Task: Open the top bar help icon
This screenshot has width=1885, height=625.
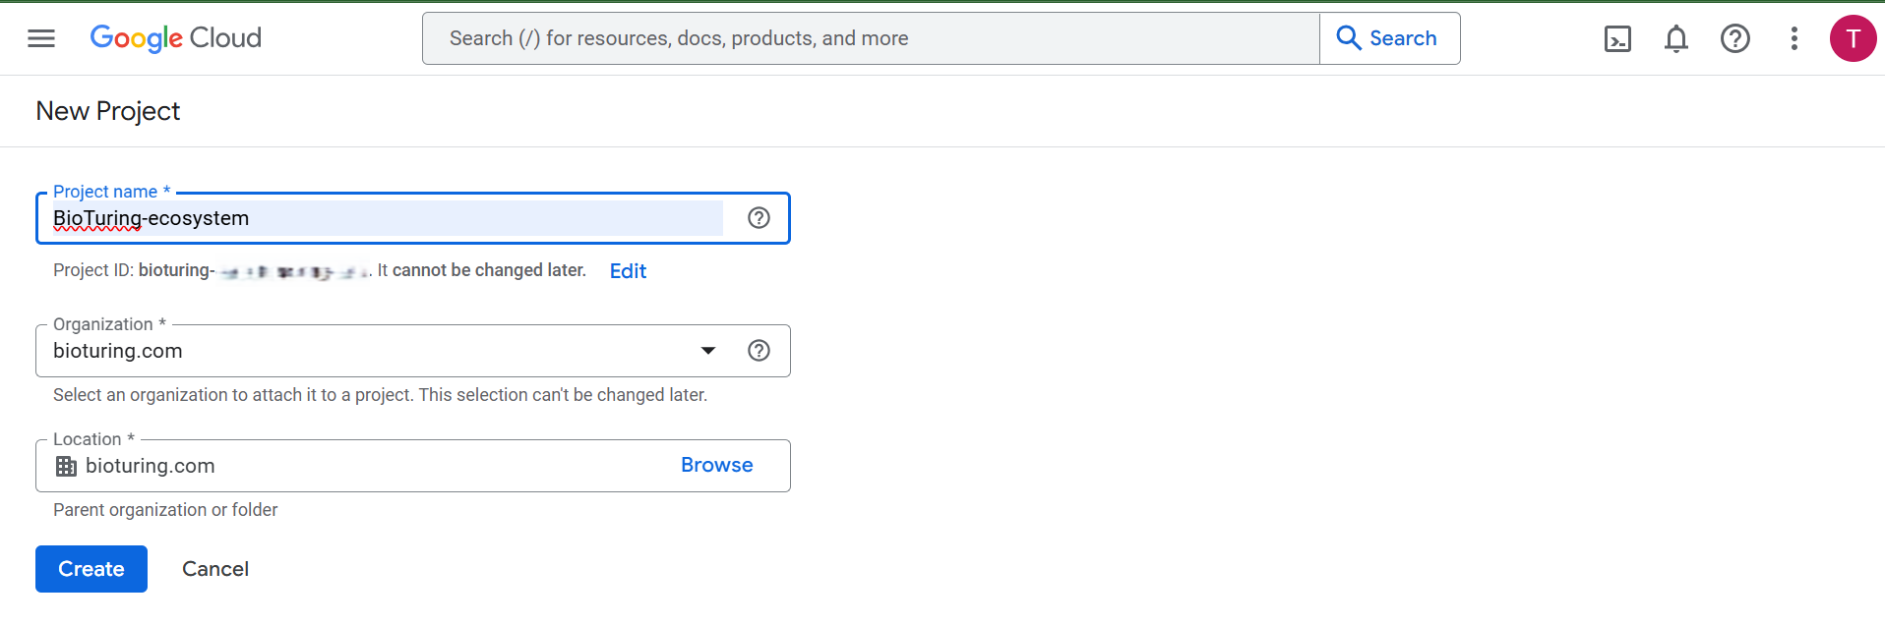Action: coord(1734,38)
